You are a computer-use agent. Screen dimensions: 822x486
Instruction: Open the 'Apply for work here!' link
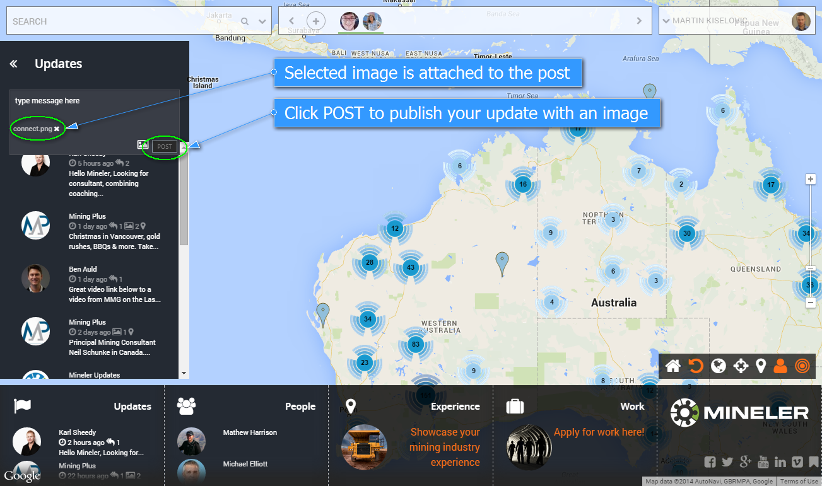pos(599,432)
